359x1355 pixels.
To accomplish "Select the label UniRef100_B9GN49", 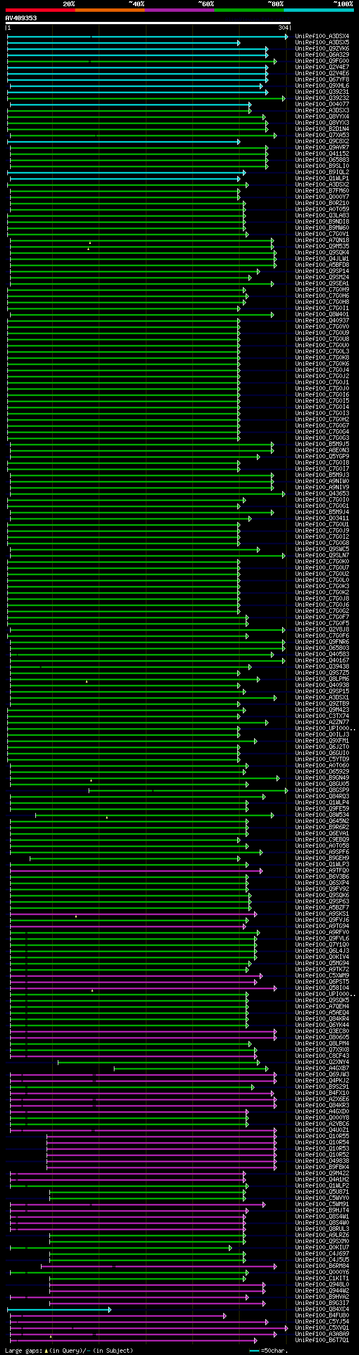I will pyautogui.click(x=322, y=778).
